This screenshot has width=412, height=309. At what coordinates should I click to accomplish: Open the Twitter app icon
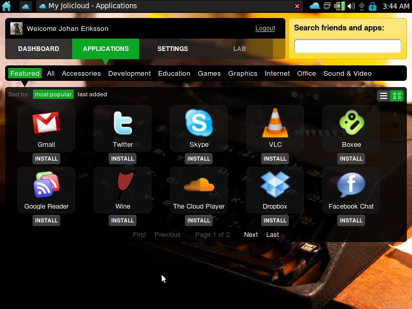(x=123, y=123)
